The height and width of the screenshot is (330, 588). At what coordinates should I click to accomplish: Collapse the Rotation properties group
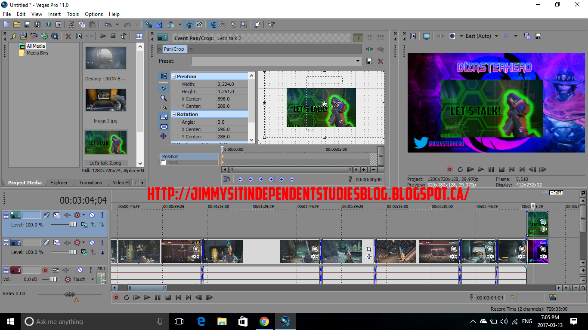pos(174,114)
